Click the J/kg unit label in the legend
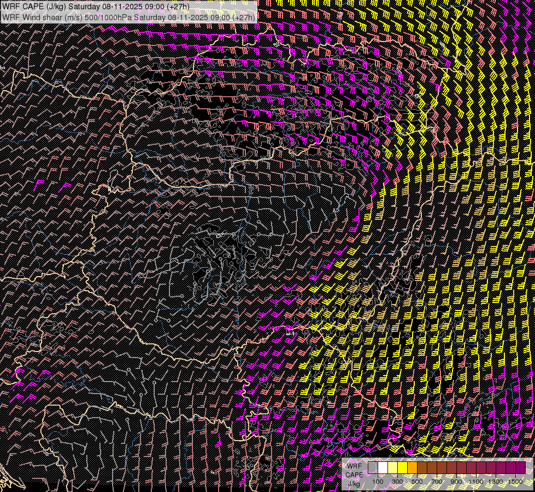Image resolution: width=535 pixels, height=492 pixels. click(x=354, y=483)
